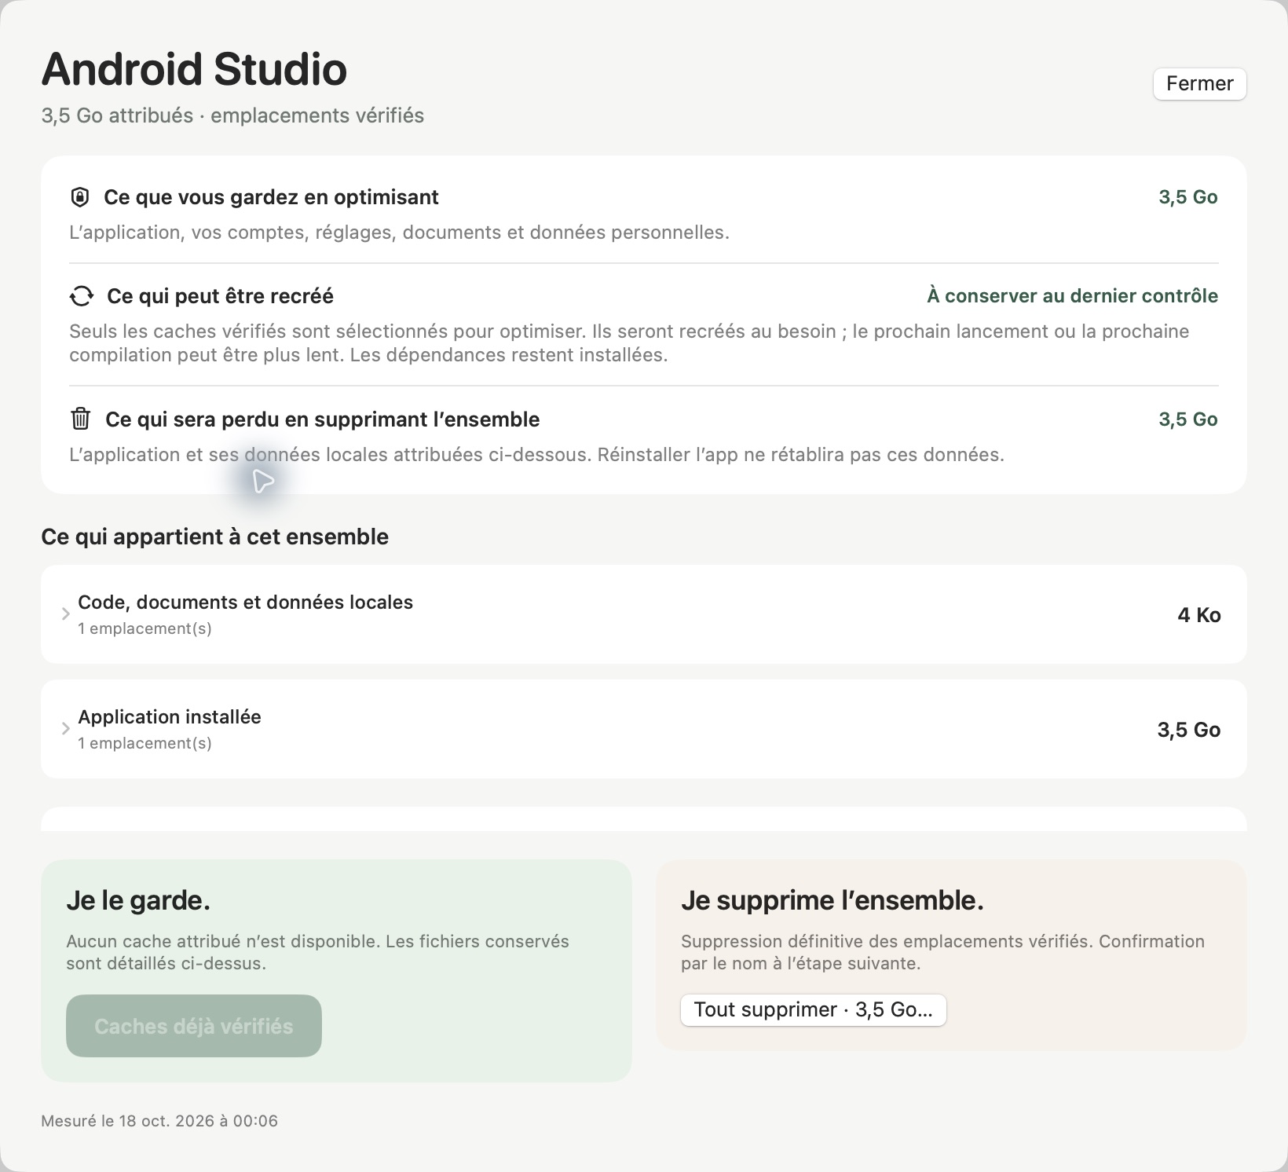This screenshot has width=1288, height=1172.
Task: Click 'Suppression définitive des emplacements vérifiés' text
Action: (942, 952)
